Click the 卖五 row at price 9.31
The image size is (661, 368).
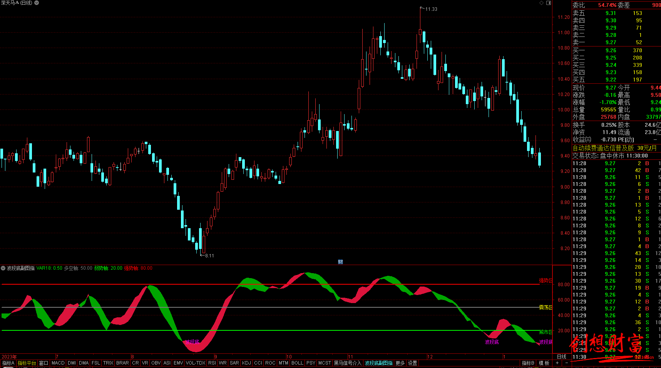(616, 13)
